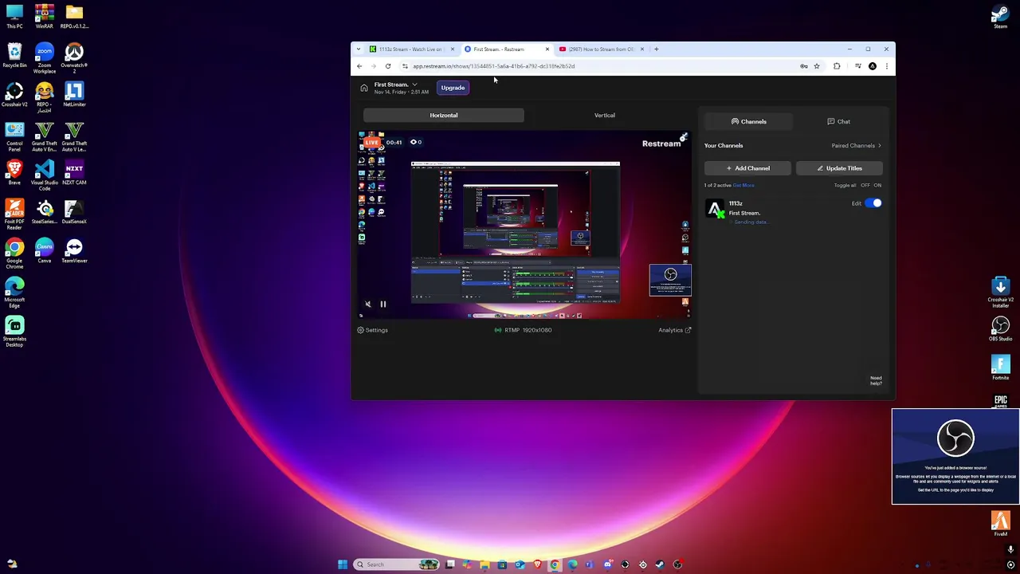Screen dimensions: 1020x574
Task: Open the password key icon in address bar
Action: pyautogui.click(x=803, y=66)
